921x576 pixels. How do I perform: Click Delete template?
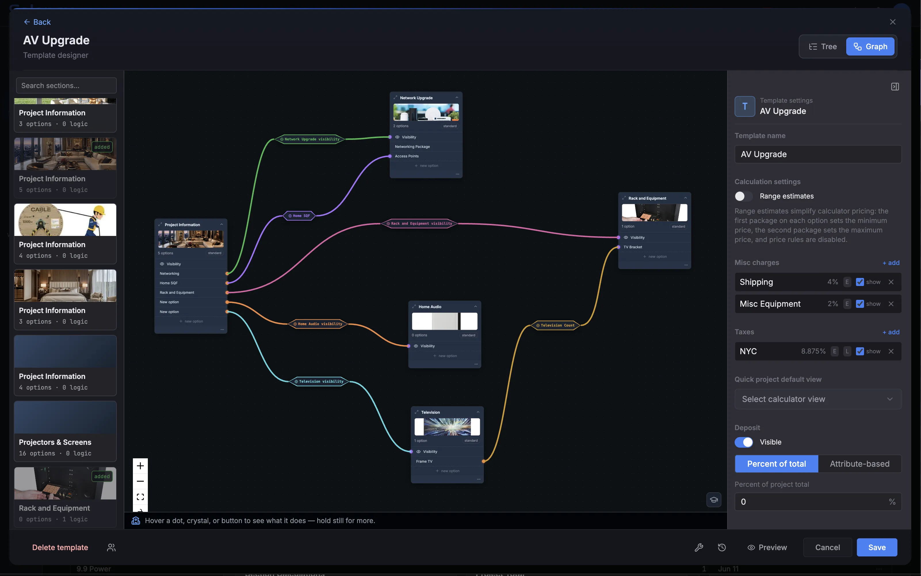click(60, 548)
